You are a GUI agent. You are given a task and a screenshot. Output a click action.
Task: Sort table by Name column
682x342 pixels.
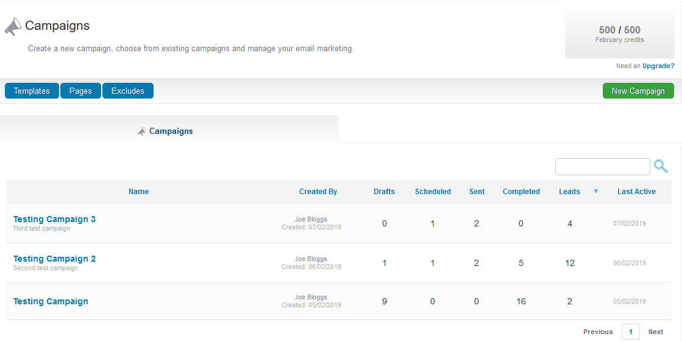tap(138, 192)
